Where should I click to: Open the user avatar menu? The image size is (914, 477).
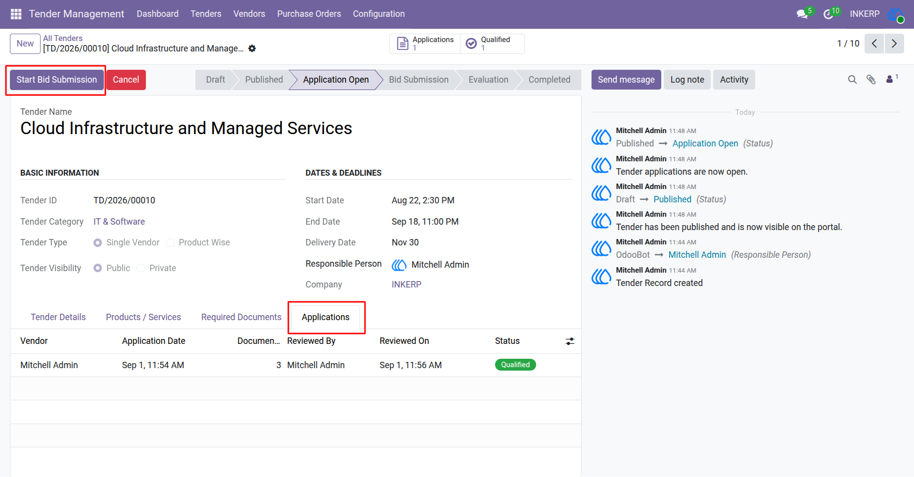(896, 14)
